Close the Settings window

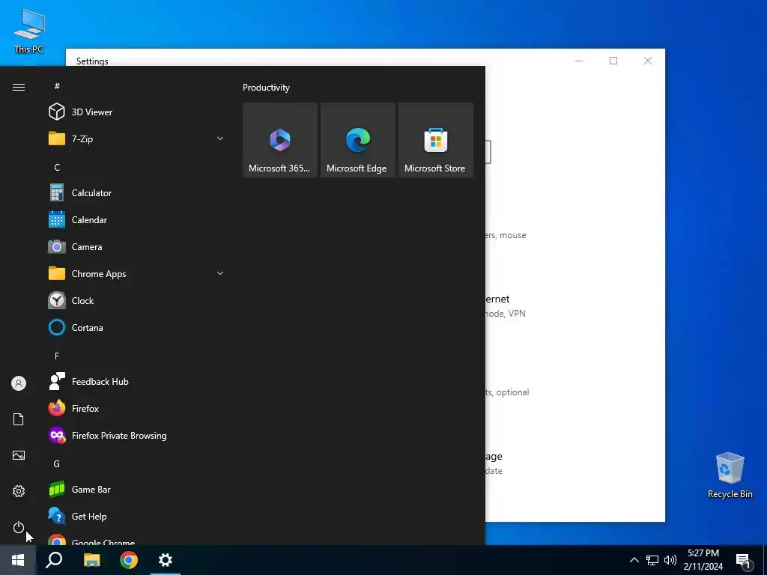pos(648,61)
